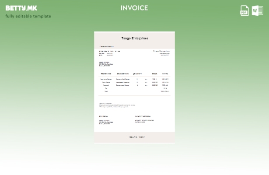
Task: Select the Invoice No. 1193 heading
Action: pos(109,51)
